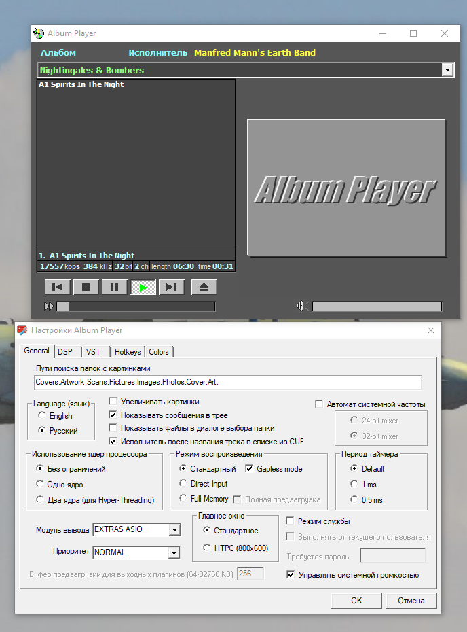The width and height of the screenshot is (467, 632).
Task: Toggle Показывать файлы в диалоге выбора папки
Action: coord(113,427)
